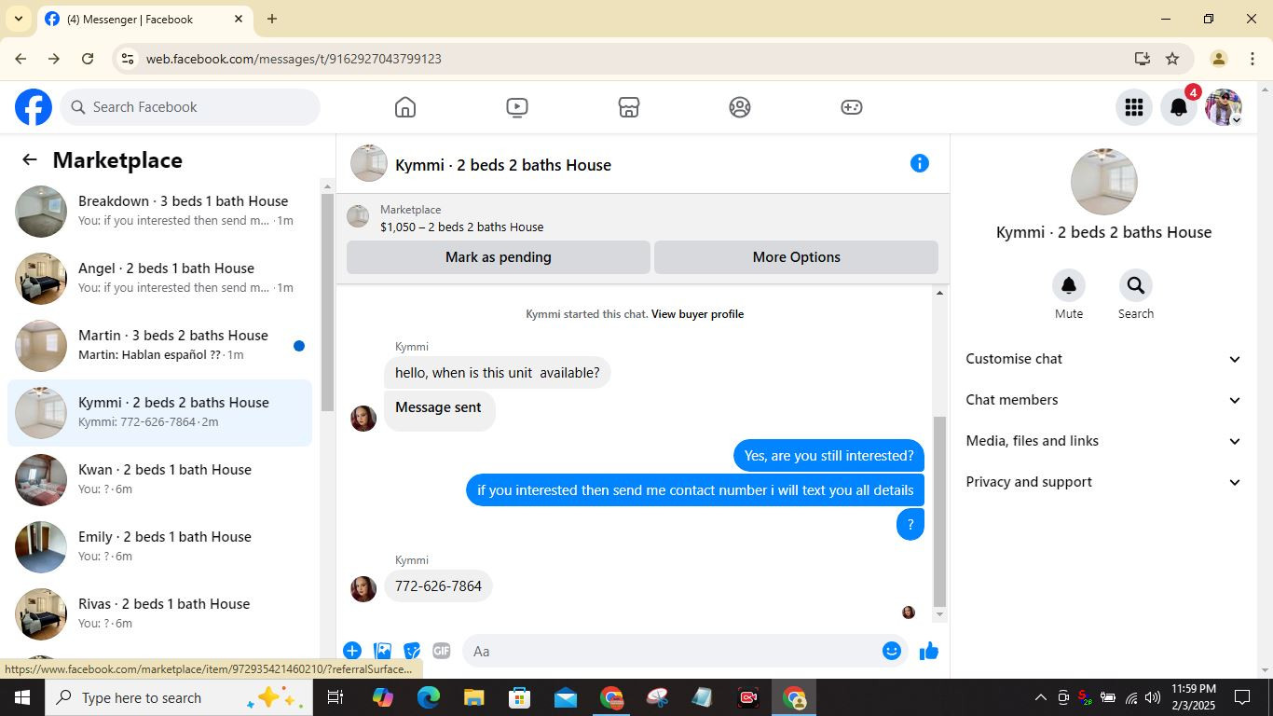Focus the Search Facebook field

[x=190, y=107]
